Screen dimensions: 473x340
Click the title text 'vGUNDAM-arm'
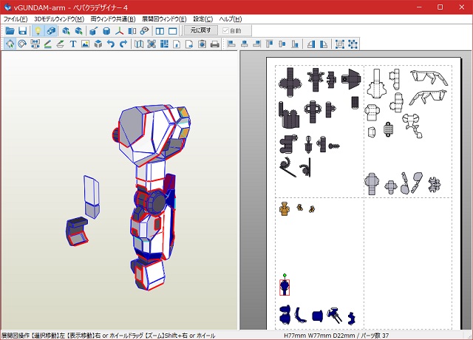(x=39, y=7)
